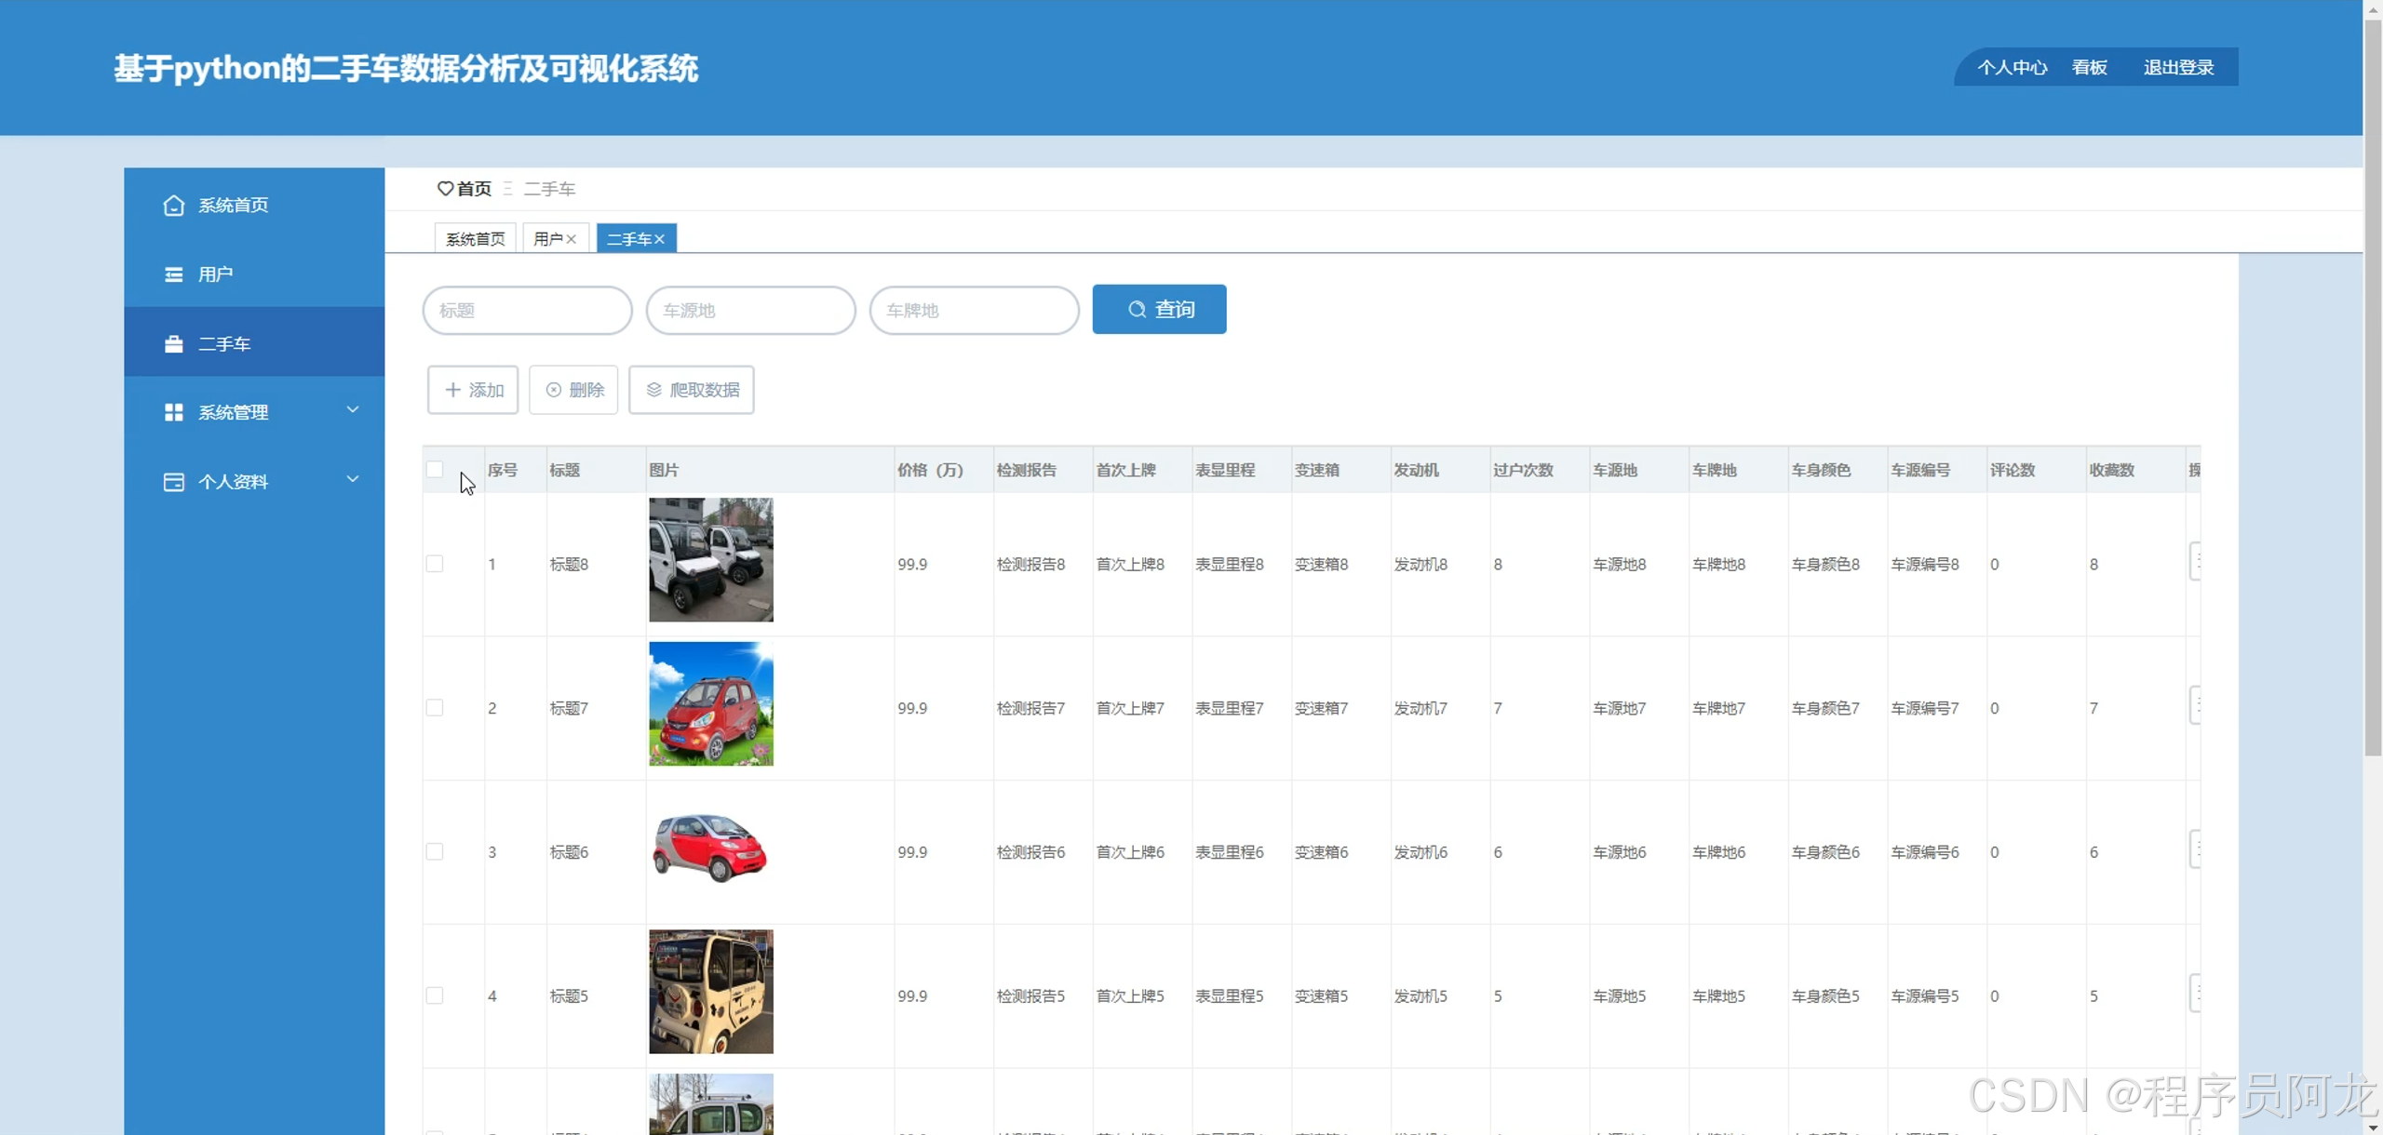Click the heart icon next to 首页 breadcrumb
This screenshot has width=2383, height=1135.
point(445,189)
